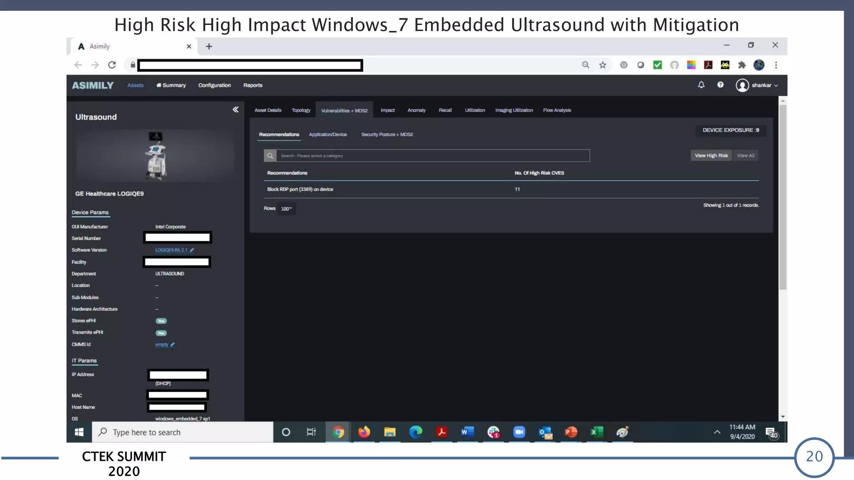This screenshot has width=854, height=480.
Task: Open the notifications bell
Action: (701, 85)
